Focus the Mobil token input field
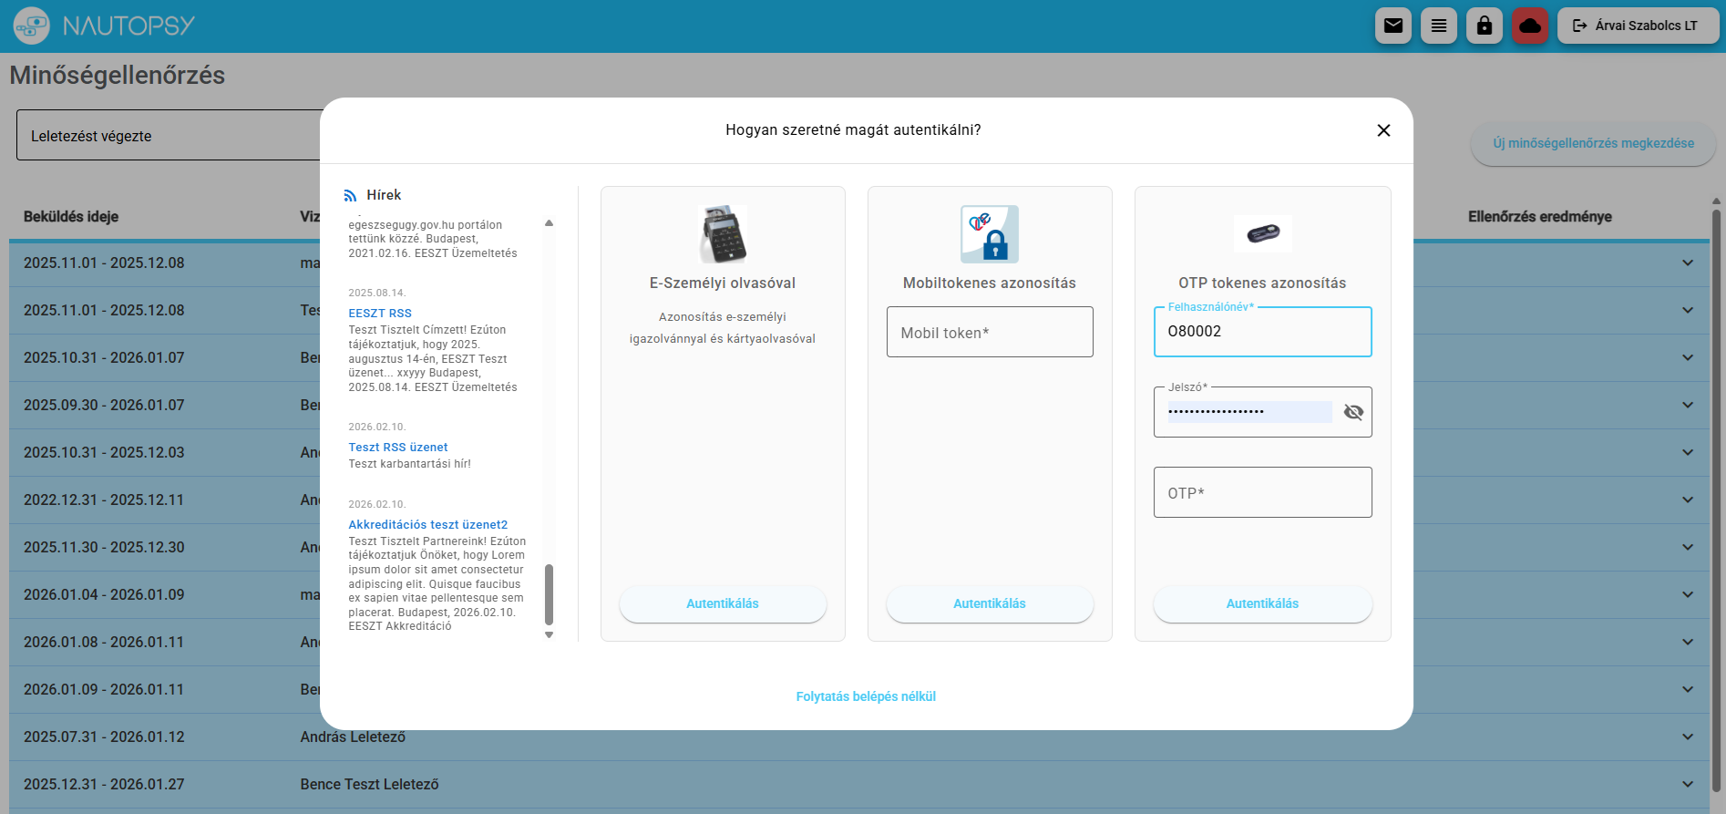This screenshot has height=814, width=1726. click(x=989, y=333)
